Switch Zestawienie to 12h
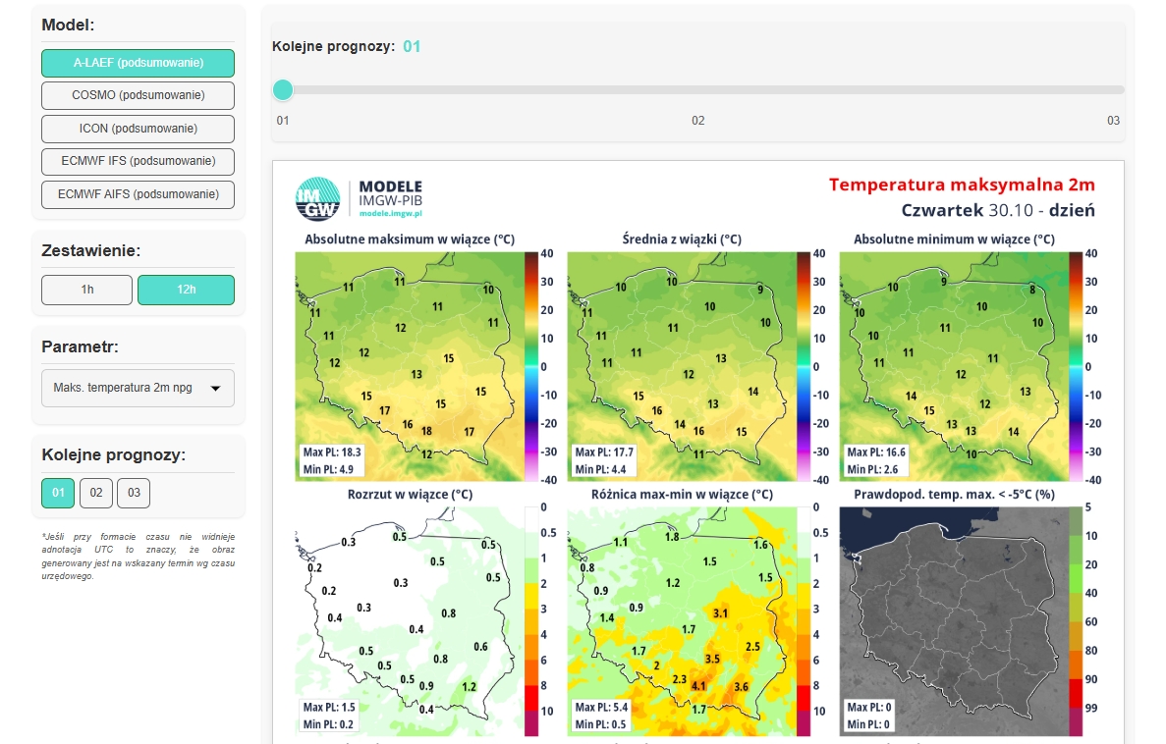The height and width of the screenshot is (744, 1166). 186,290
